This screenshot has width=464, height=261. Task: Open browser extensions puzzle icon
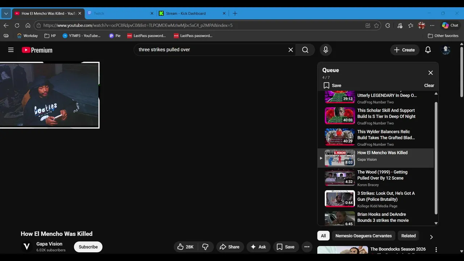point(388,25)
